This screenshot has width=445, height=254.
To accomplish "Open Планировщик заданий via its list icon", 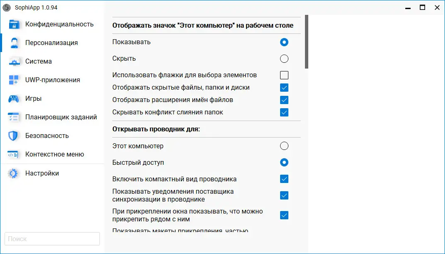I will tap(14, 117).
